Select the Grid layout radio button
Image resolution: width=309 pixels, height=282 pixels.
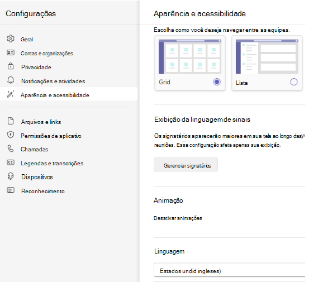click(217, 82)
